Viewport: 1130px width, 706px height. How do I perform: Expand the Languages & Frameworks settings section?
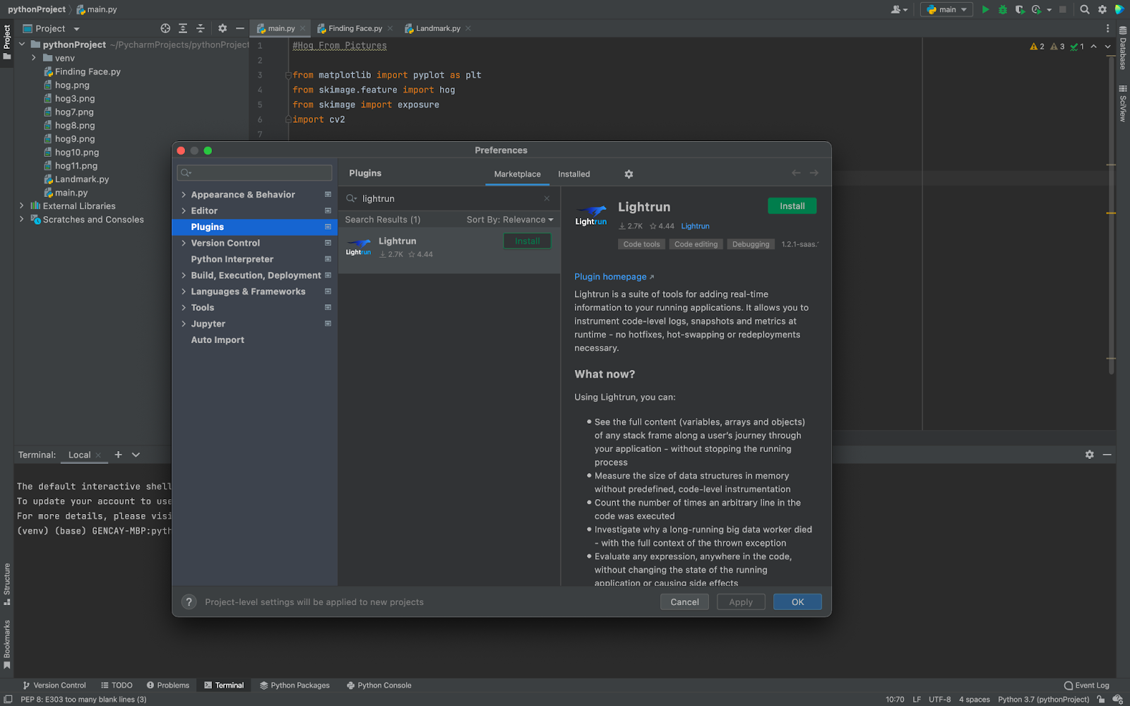[184, 292]
